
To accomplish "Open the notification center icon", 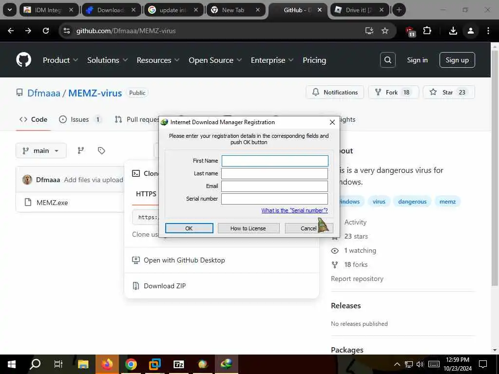I will pos(483,364).
